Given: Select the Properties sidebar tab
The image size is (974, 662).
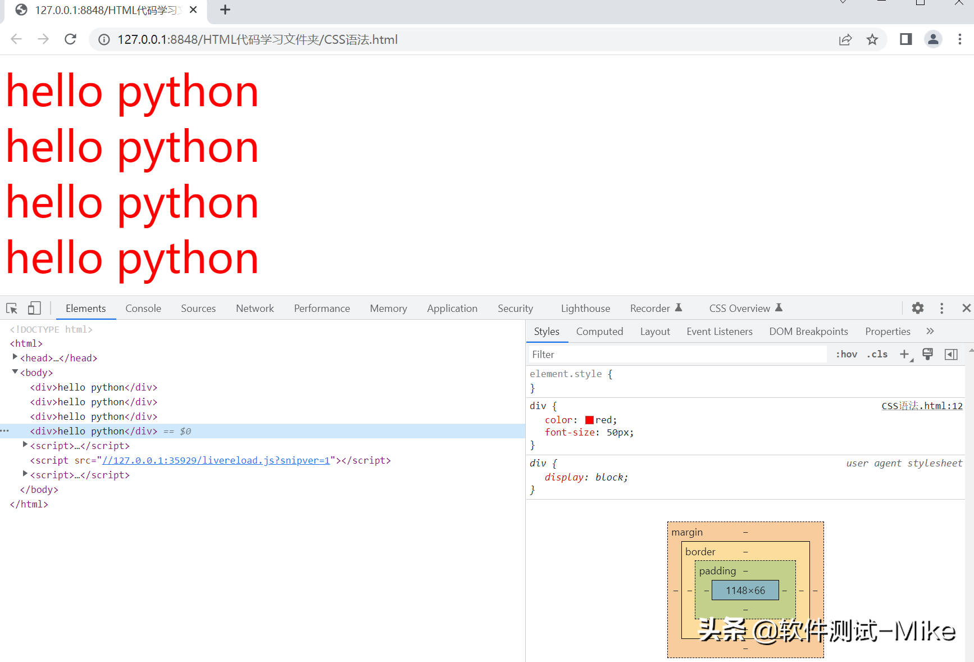Looking at the screenshot, I should (x=887, y=332).
